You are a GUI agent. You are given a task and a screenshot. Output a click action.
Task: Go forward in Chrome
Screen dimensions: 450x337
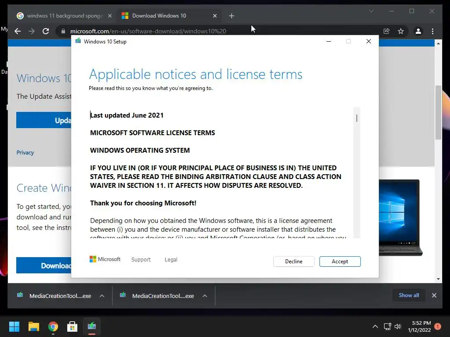32,31
